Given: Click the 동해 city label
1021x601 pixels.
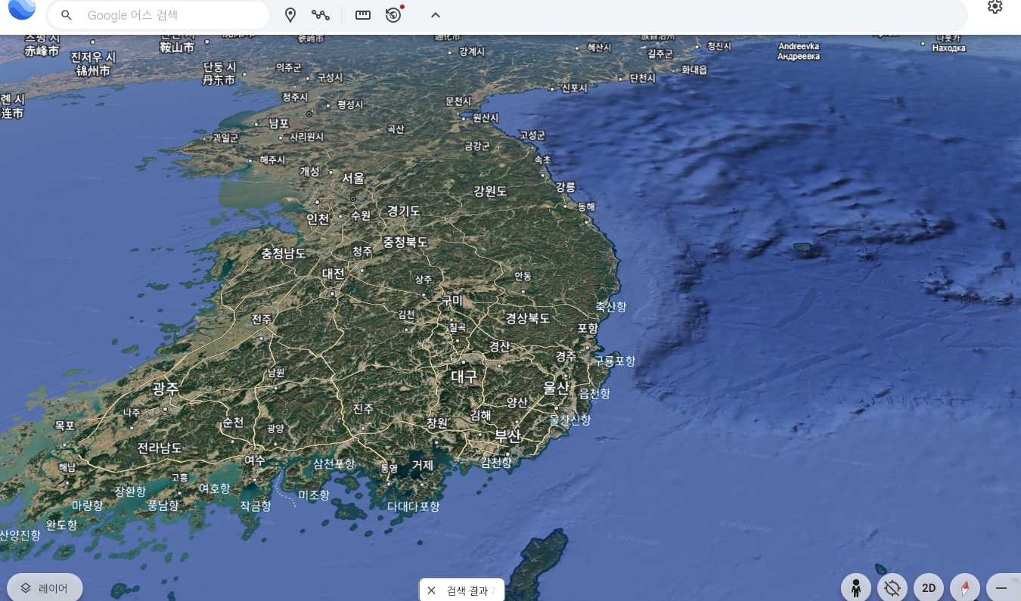Looking at the screenshot, I should coord(587,206).
